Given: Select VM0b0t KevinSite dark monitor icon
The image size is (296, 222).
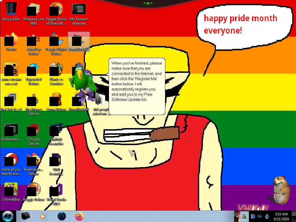Looking at the screenshot, I should 56,134.
